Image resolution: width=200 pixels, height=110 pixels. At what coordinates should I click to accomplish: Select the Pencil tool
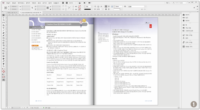tap(4, 35)
